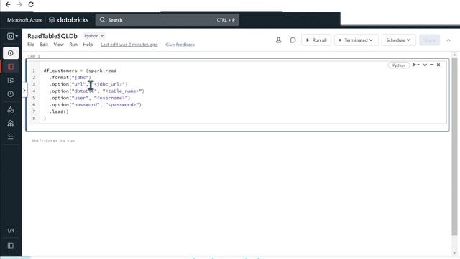The width and height of the screenshot is (460, 259).
Task: Click the browser back arrow
Action: point(8,4)
